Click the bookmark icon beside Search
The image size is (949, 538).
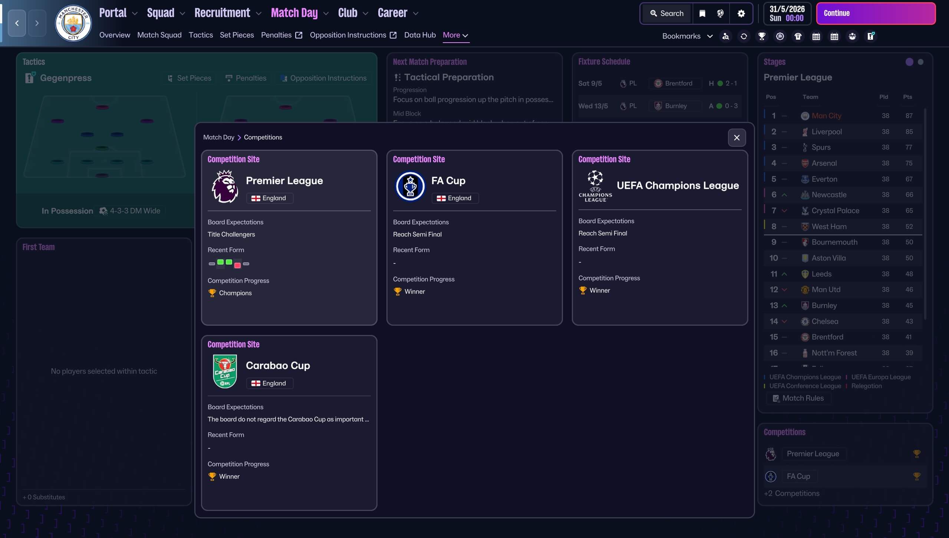pyautogui.click(x=702, y=14)
